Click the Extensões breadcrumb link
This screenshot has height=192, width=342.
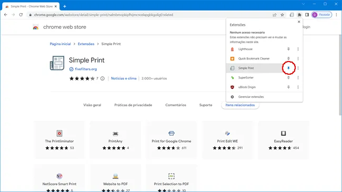coord(86,44)
